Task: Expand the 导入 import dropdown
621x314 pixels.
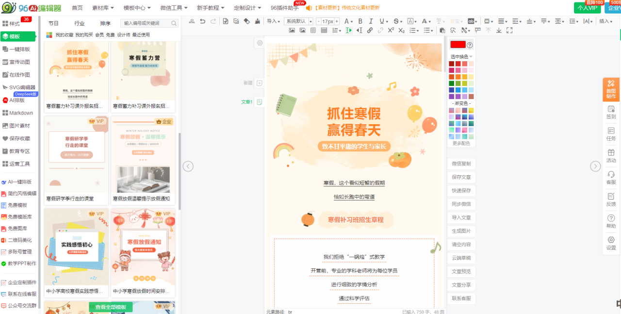Action: point(274,21)
